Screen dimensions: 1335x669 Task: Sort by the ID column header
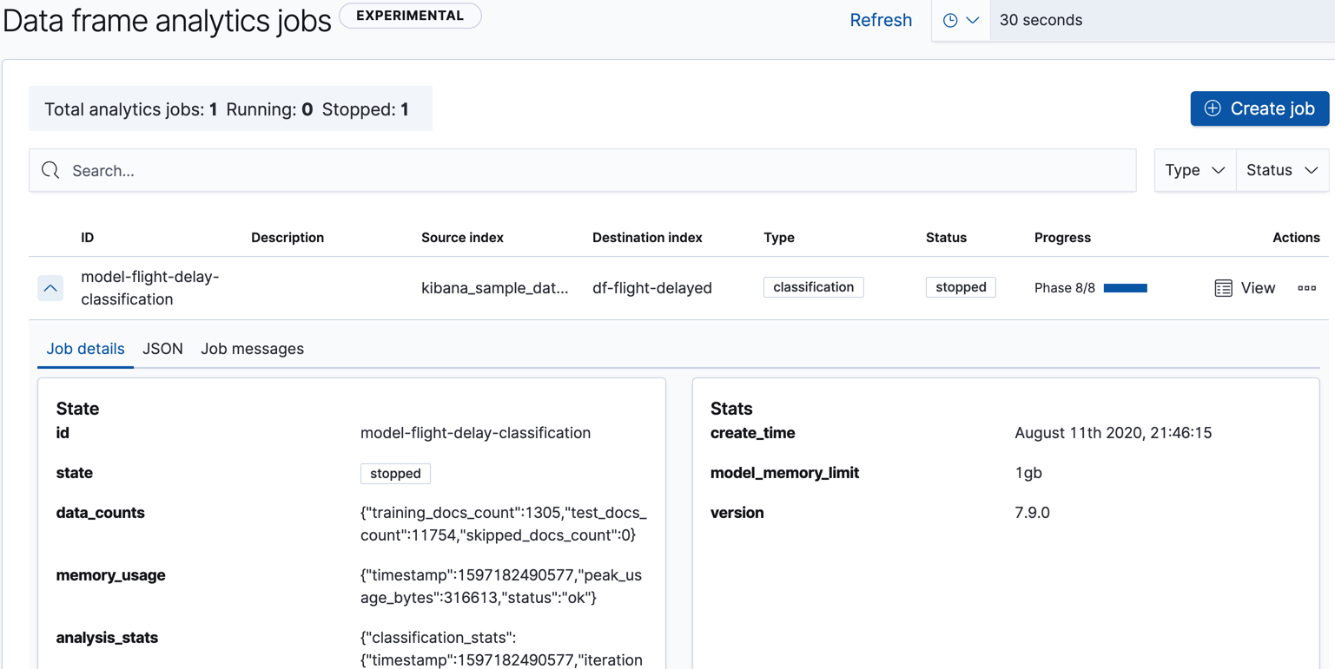tap(85, 237)
